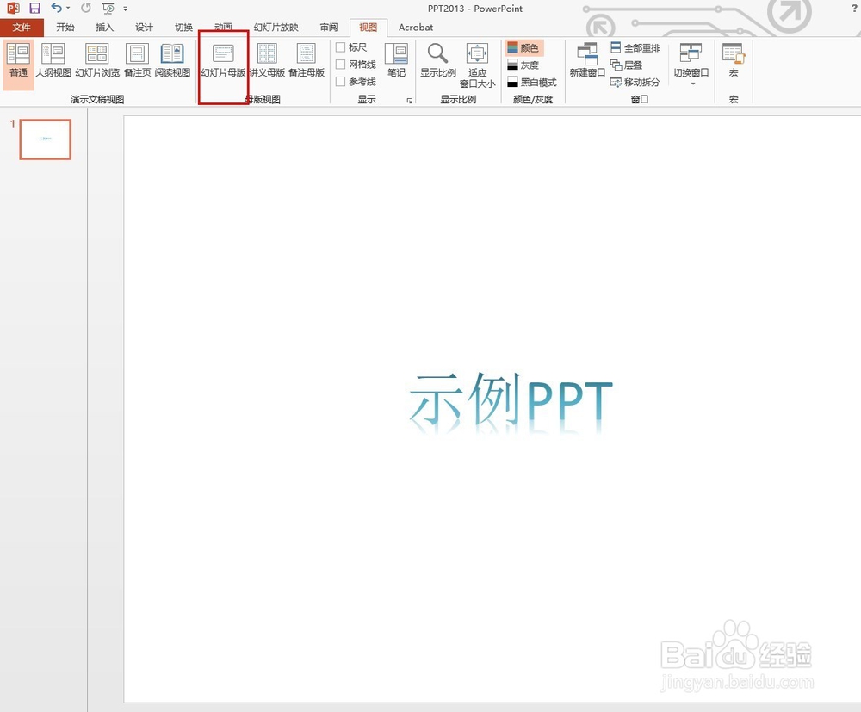Open Macros (宏) button

click(x=734, y=61)
